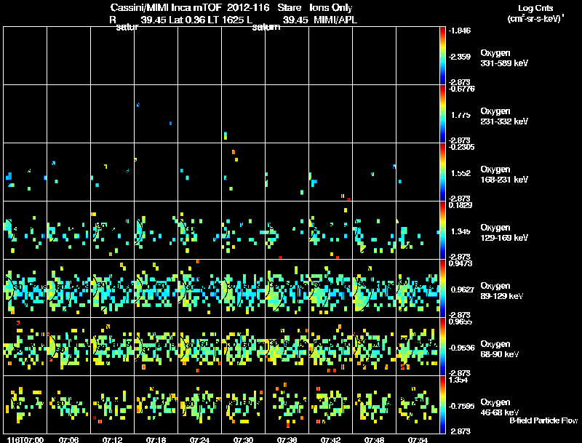
Task: Click the '2012-116' date in title
Action: (x=248, y=8)
